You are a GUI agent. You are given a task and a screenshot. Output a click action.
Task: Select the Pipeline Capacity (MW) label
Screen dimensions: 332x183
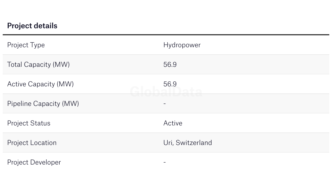[43, 104]
